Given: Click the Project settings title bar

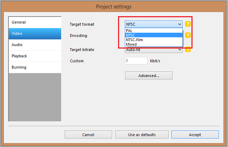Looking at the screenshot, I should pos(114,6).
